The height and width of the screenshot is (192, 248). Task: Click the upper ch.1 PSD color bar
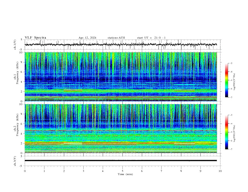point(226,80)
